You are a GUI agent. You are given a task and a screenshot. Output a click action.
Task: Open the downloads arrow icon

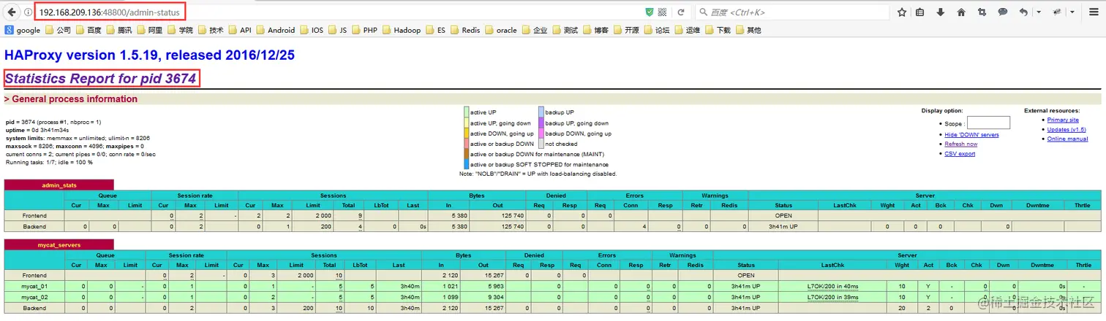(x=941, y=12)
